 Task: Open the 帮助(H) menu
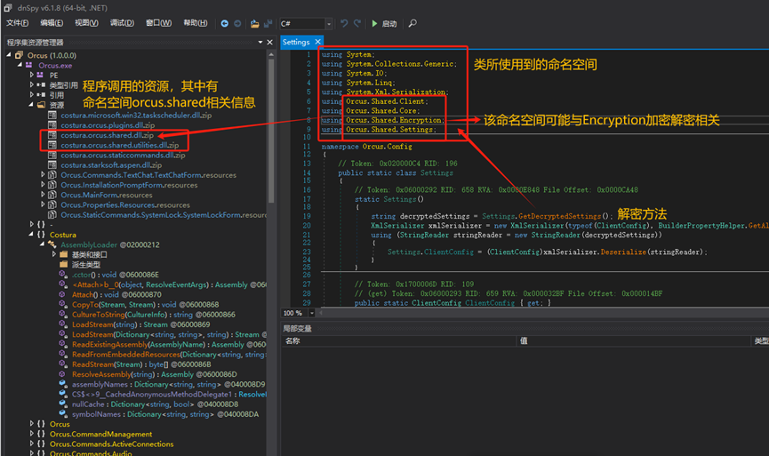(x=196, y=23)
